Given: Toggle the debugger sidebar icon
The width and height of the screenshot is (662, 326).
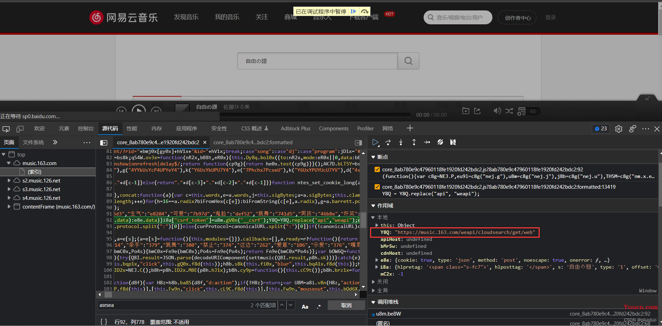Looking at the screenshot, I should pyautogui.click(x=358, y=142).
